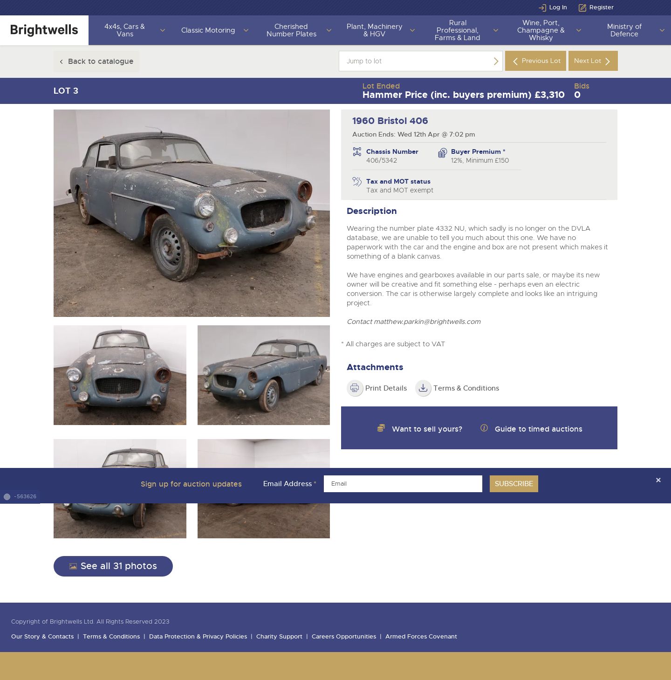Viewport: 671px width, 680px height.
Task: Click the contact email matthew.parkin@brightwells.com
Action: tap(427, 322)
